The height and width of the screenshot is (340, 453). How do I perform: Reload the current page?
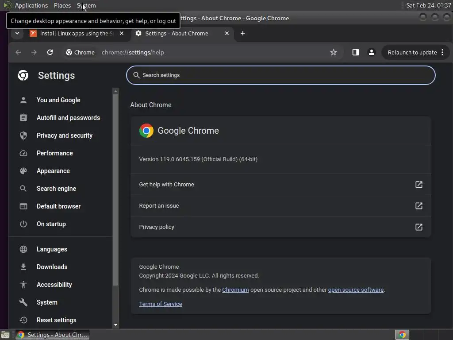[50, 52]
